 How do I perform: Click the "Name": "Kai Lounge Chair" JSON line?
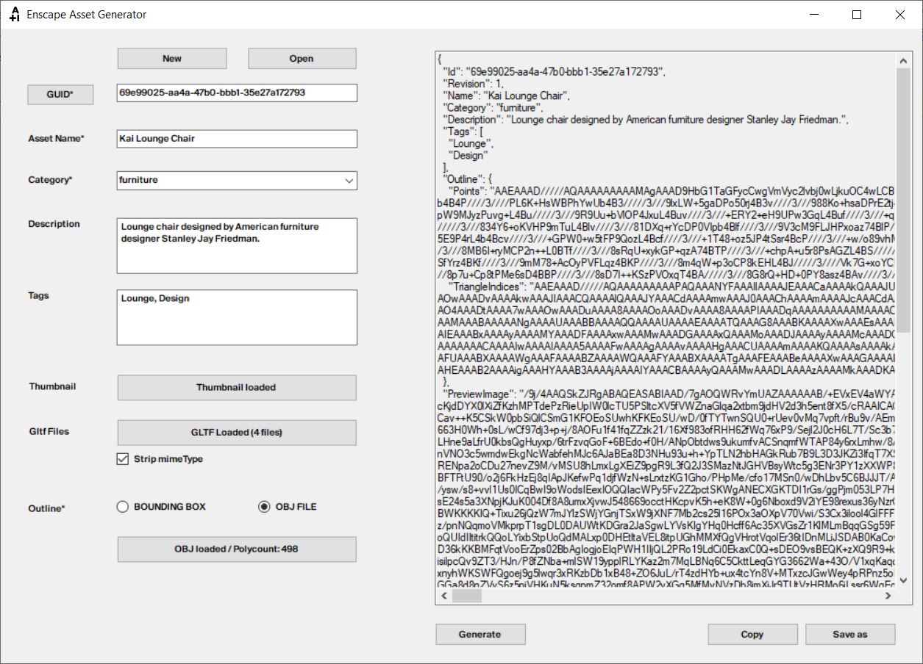[506, 95]
